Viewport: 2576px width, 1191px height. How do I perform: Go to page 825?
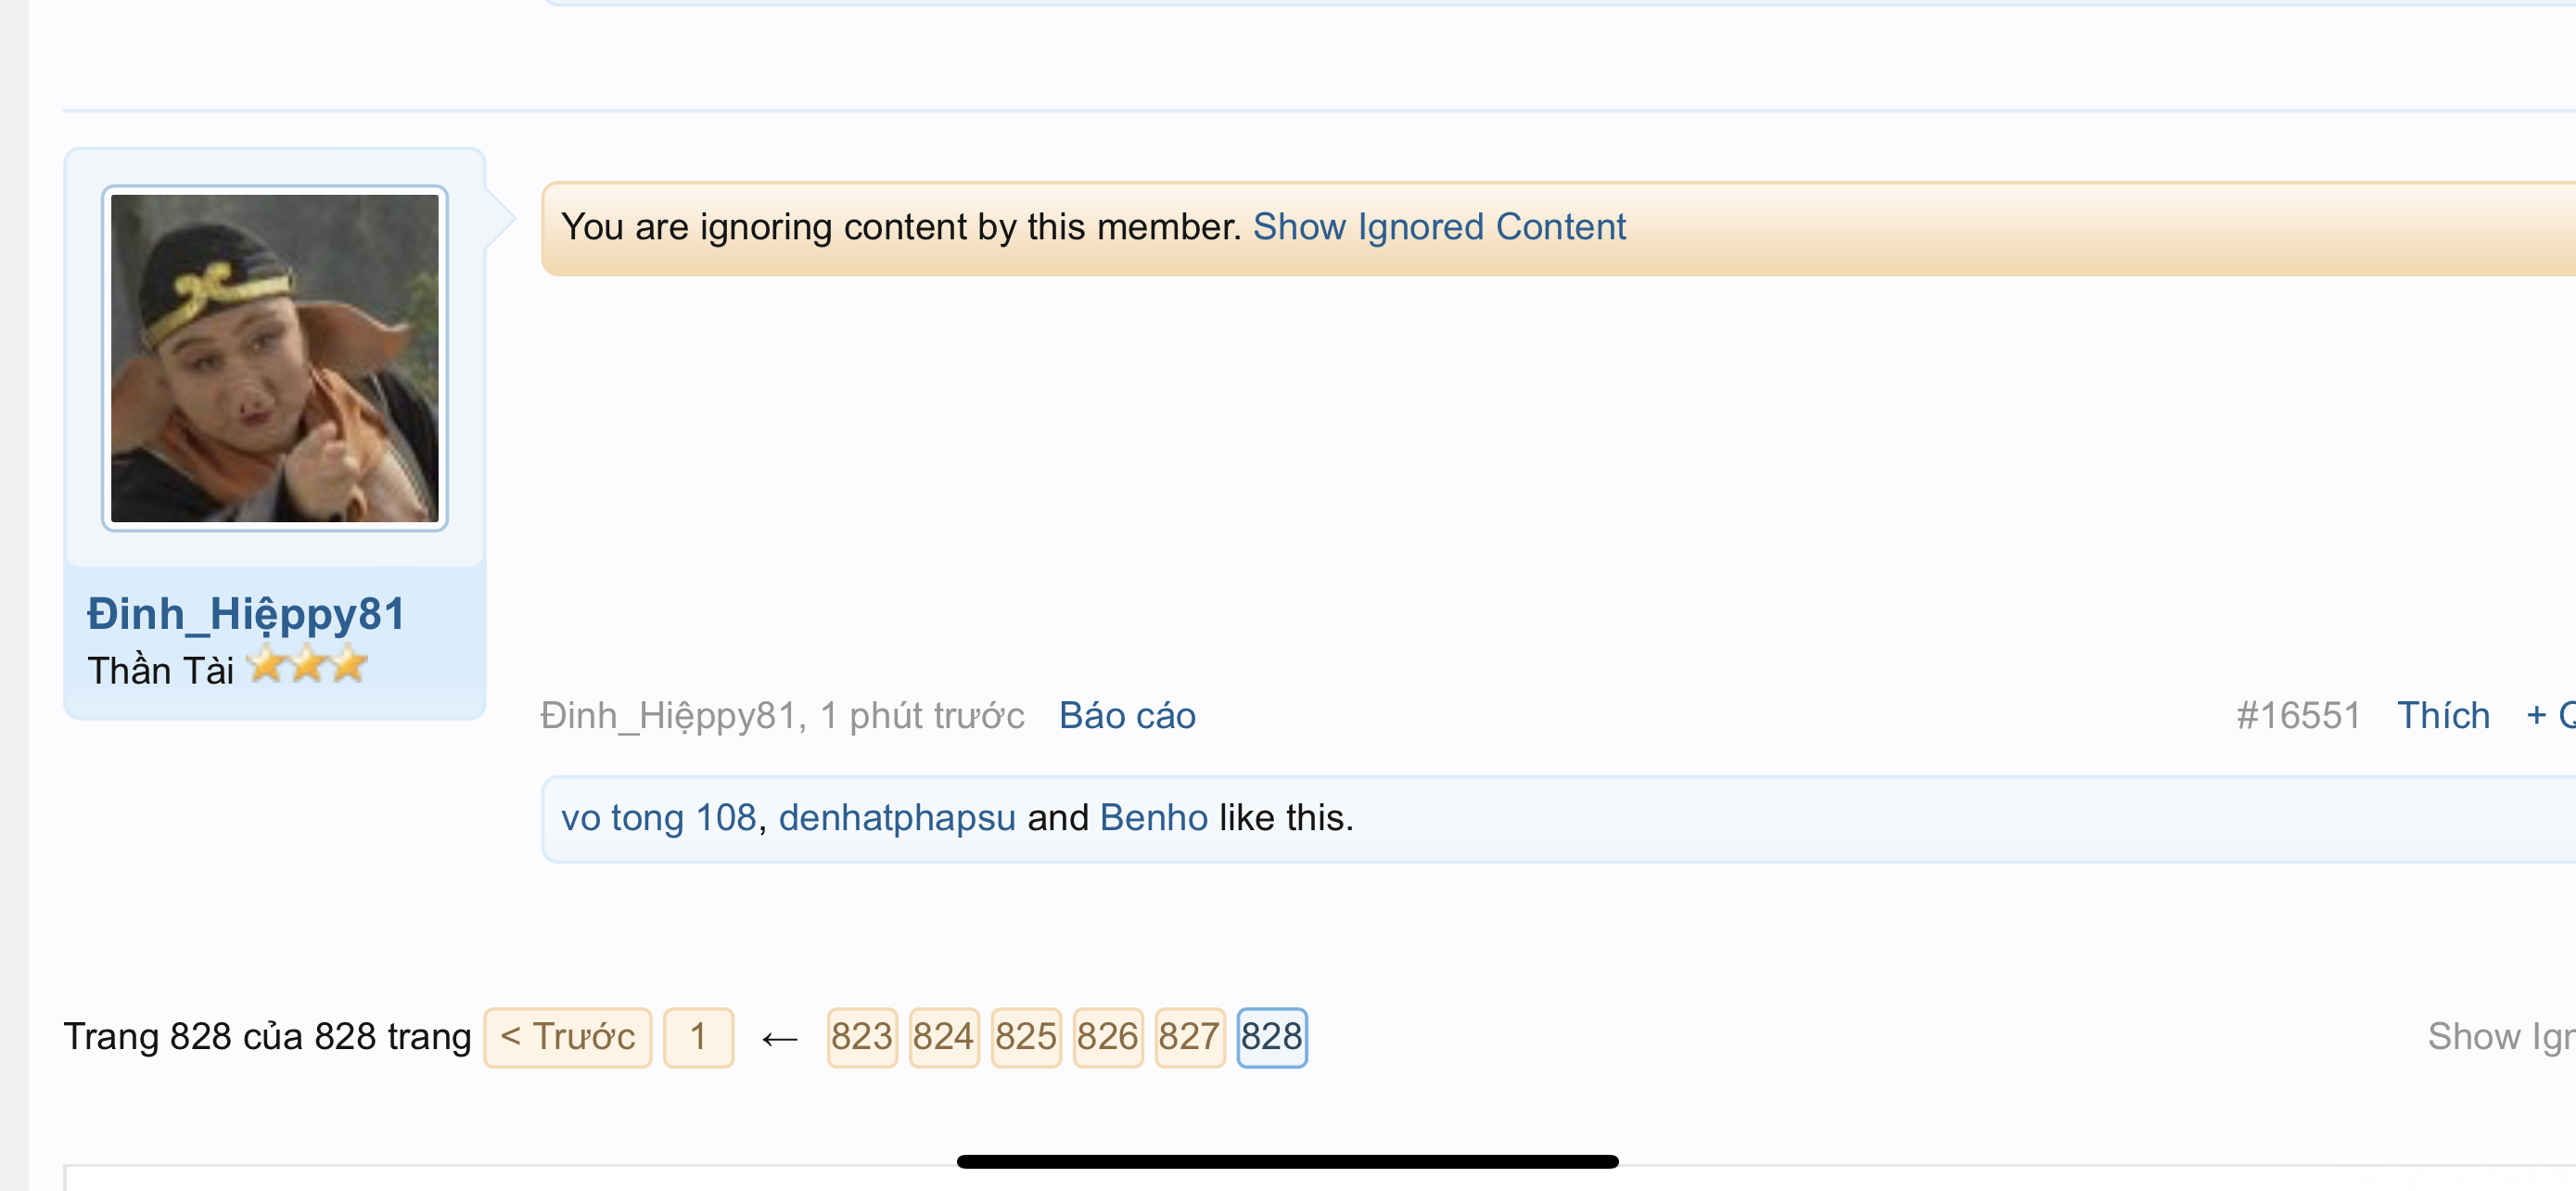point(1025,1037)
